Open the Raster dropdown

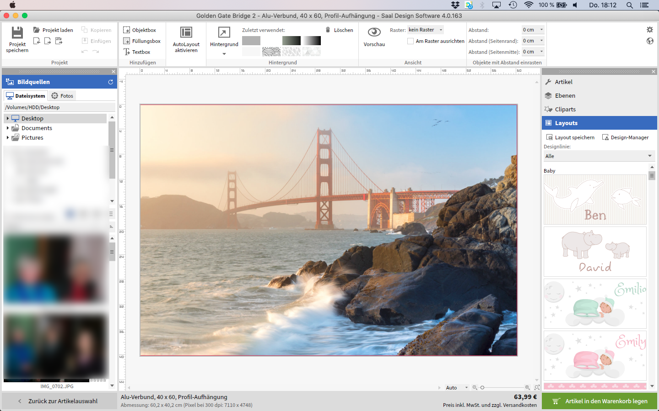(x=426, y=30)
